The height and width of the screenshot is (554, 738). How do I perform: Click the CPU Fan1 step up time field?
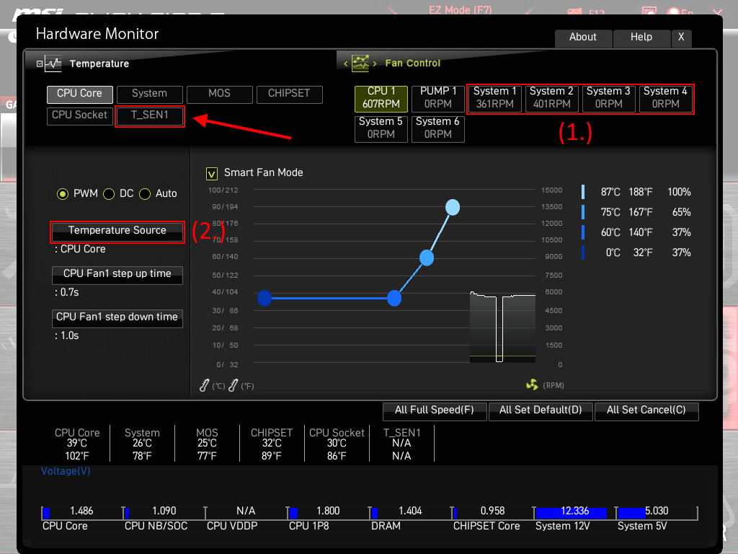[x=117, y=275]
